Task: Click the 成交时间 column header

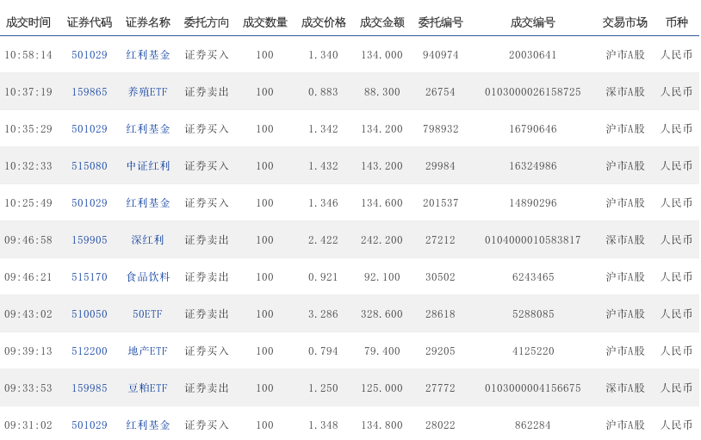Action: pyautogui.click(x=28, y=22)
